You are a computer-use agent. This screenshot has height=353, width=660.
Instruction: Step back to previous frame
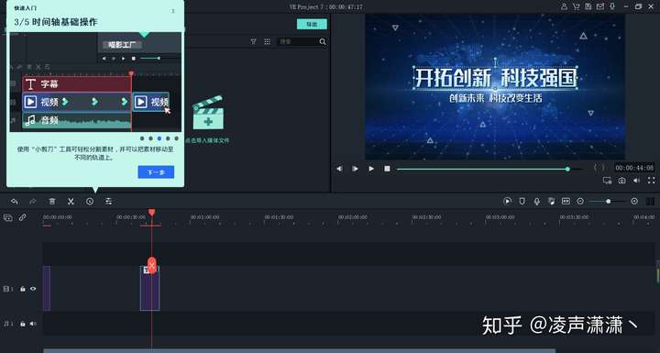point(339,169)
